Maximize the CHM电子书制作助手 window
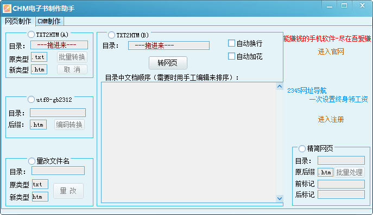Image resolution: width=373 pixels, height=215 pixels. (344, 6)
